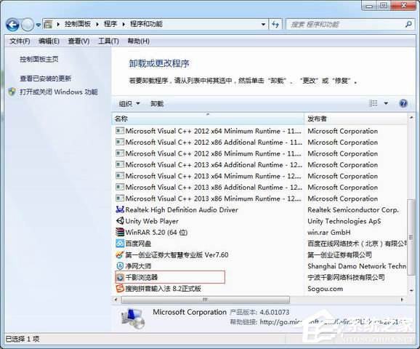Change the list view layout icon
This screenshot has height=349, width=420.
373,103
